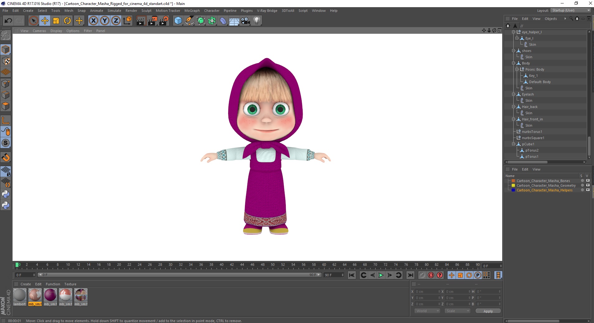Viewport: 594px width, 323px height.
Task: Click the coordinate system icon
Action: tap(127, 21)
